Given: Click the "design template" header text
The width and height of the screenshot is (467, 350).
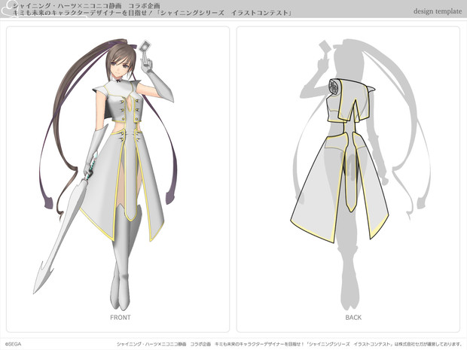Looking at the screenshot, I should click(x=438, y=11).
